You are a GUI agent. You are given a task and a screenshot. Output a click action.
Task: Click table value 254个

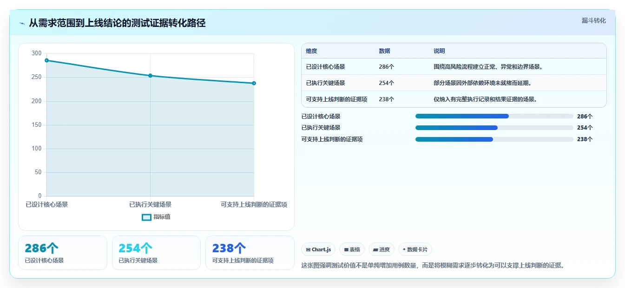tap(387, 83)
